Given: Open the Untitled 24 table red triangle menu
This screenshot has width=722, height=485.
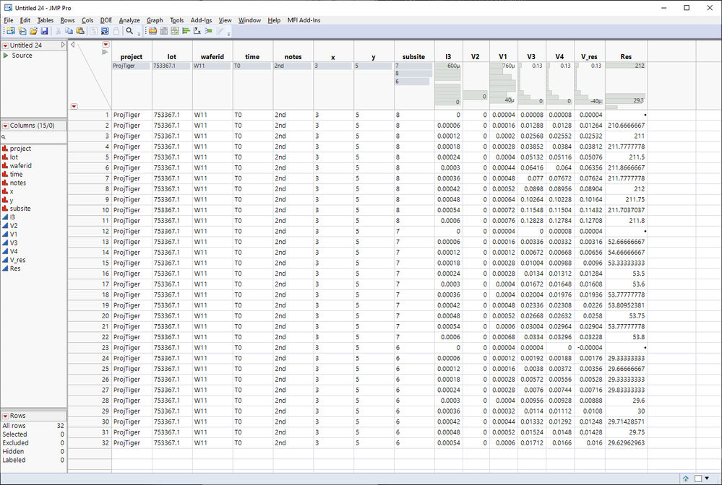Looking at the screenshot, I should 6,45.
